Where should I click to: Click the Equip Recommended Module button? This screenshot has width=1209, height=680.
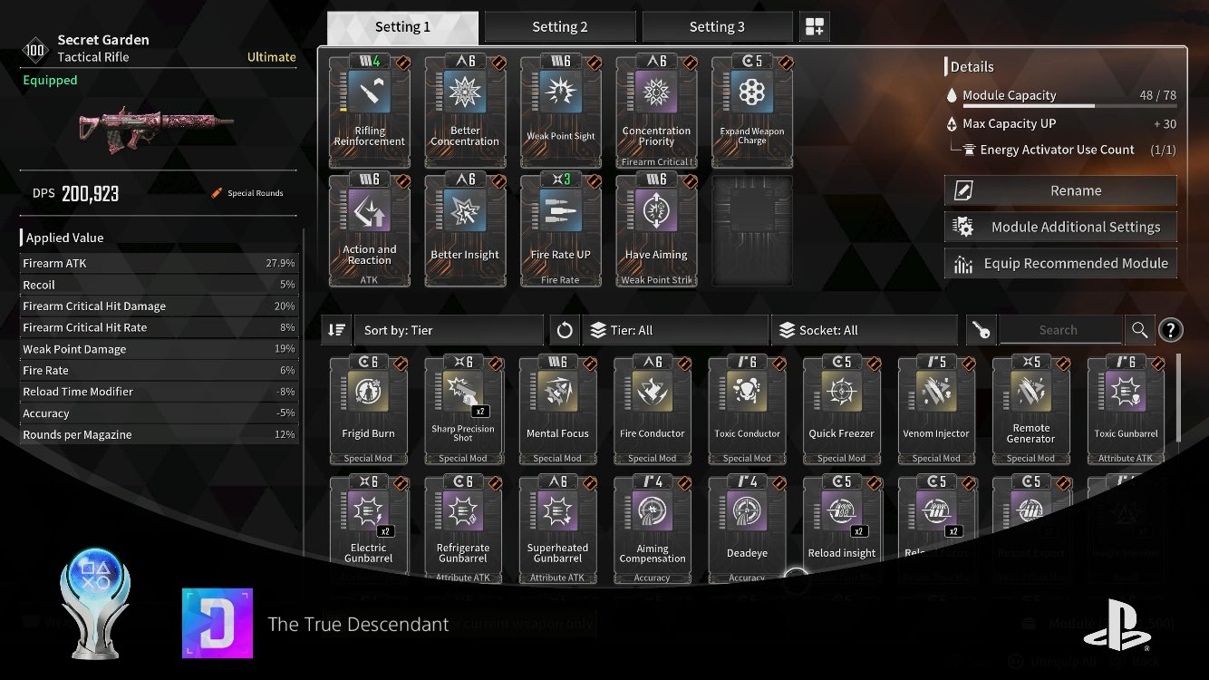tap(1060, 264)
